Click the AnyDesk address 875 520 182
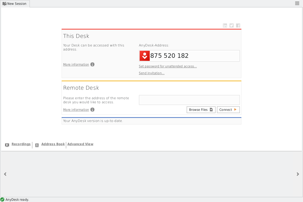Viewport: 303px width, 202px height. [169, 56]
